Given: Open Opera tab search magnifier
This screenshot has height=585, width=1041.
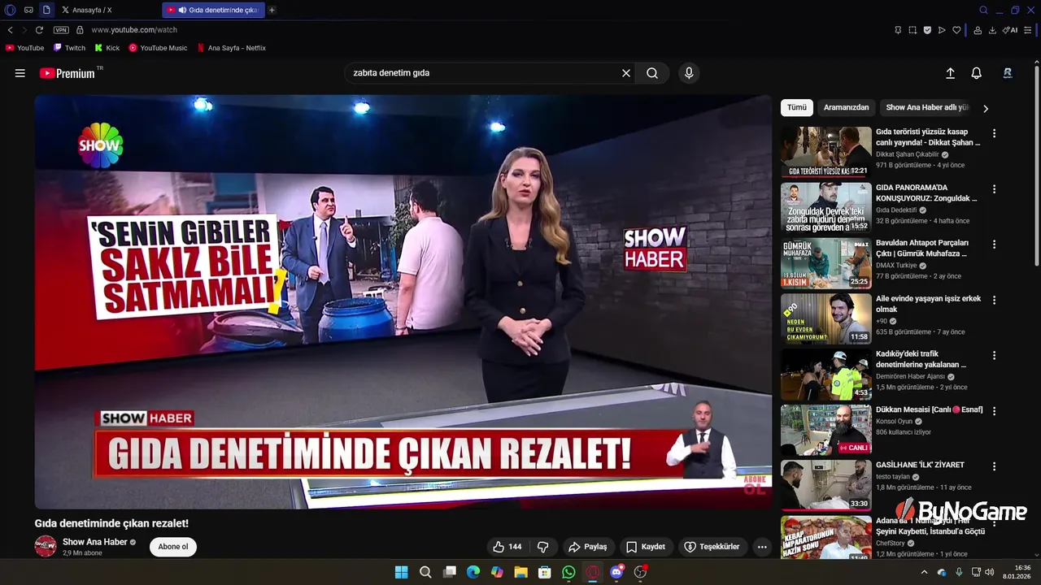Looking at the screenshot, I should pyautogui.click(x=983, y=10).
